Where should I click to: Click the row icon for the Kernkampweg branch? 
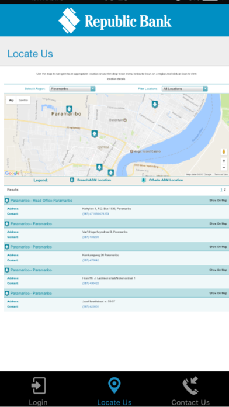[7, 247]
